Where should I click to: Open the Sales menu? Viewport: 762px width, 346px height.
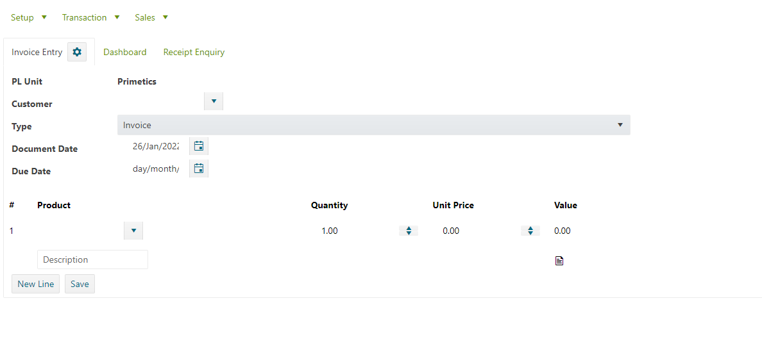151,17
